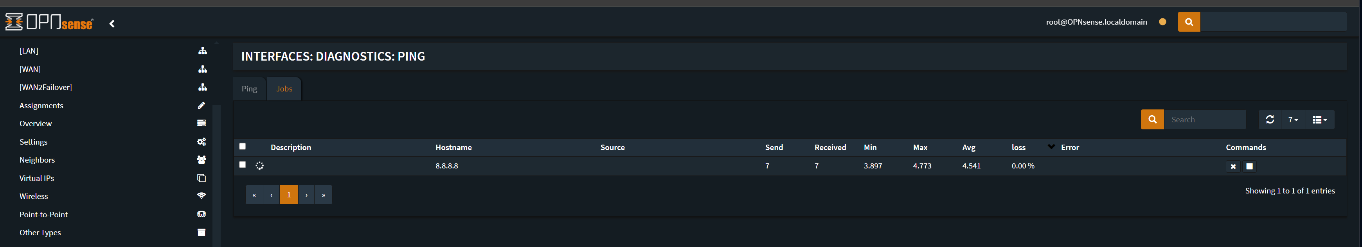Screen dimensions: 1362x247
Task: Remove the 8.8.8.8 ping job
Action: 1232,166
